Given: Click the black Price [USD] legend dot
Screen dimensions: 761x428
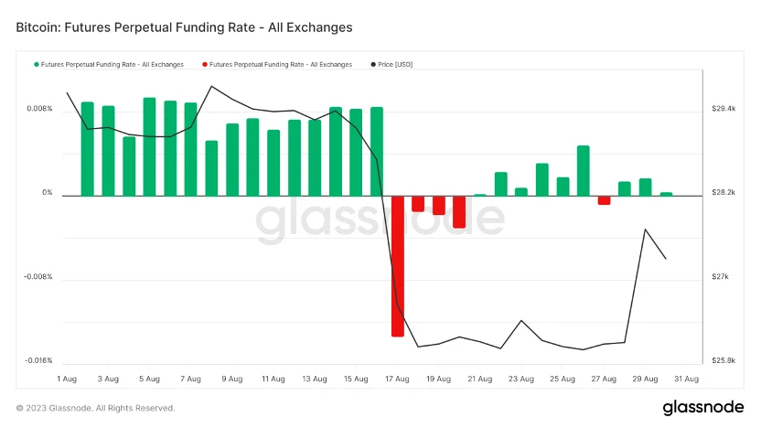Looking at the screenshot, I should (373, 65).
